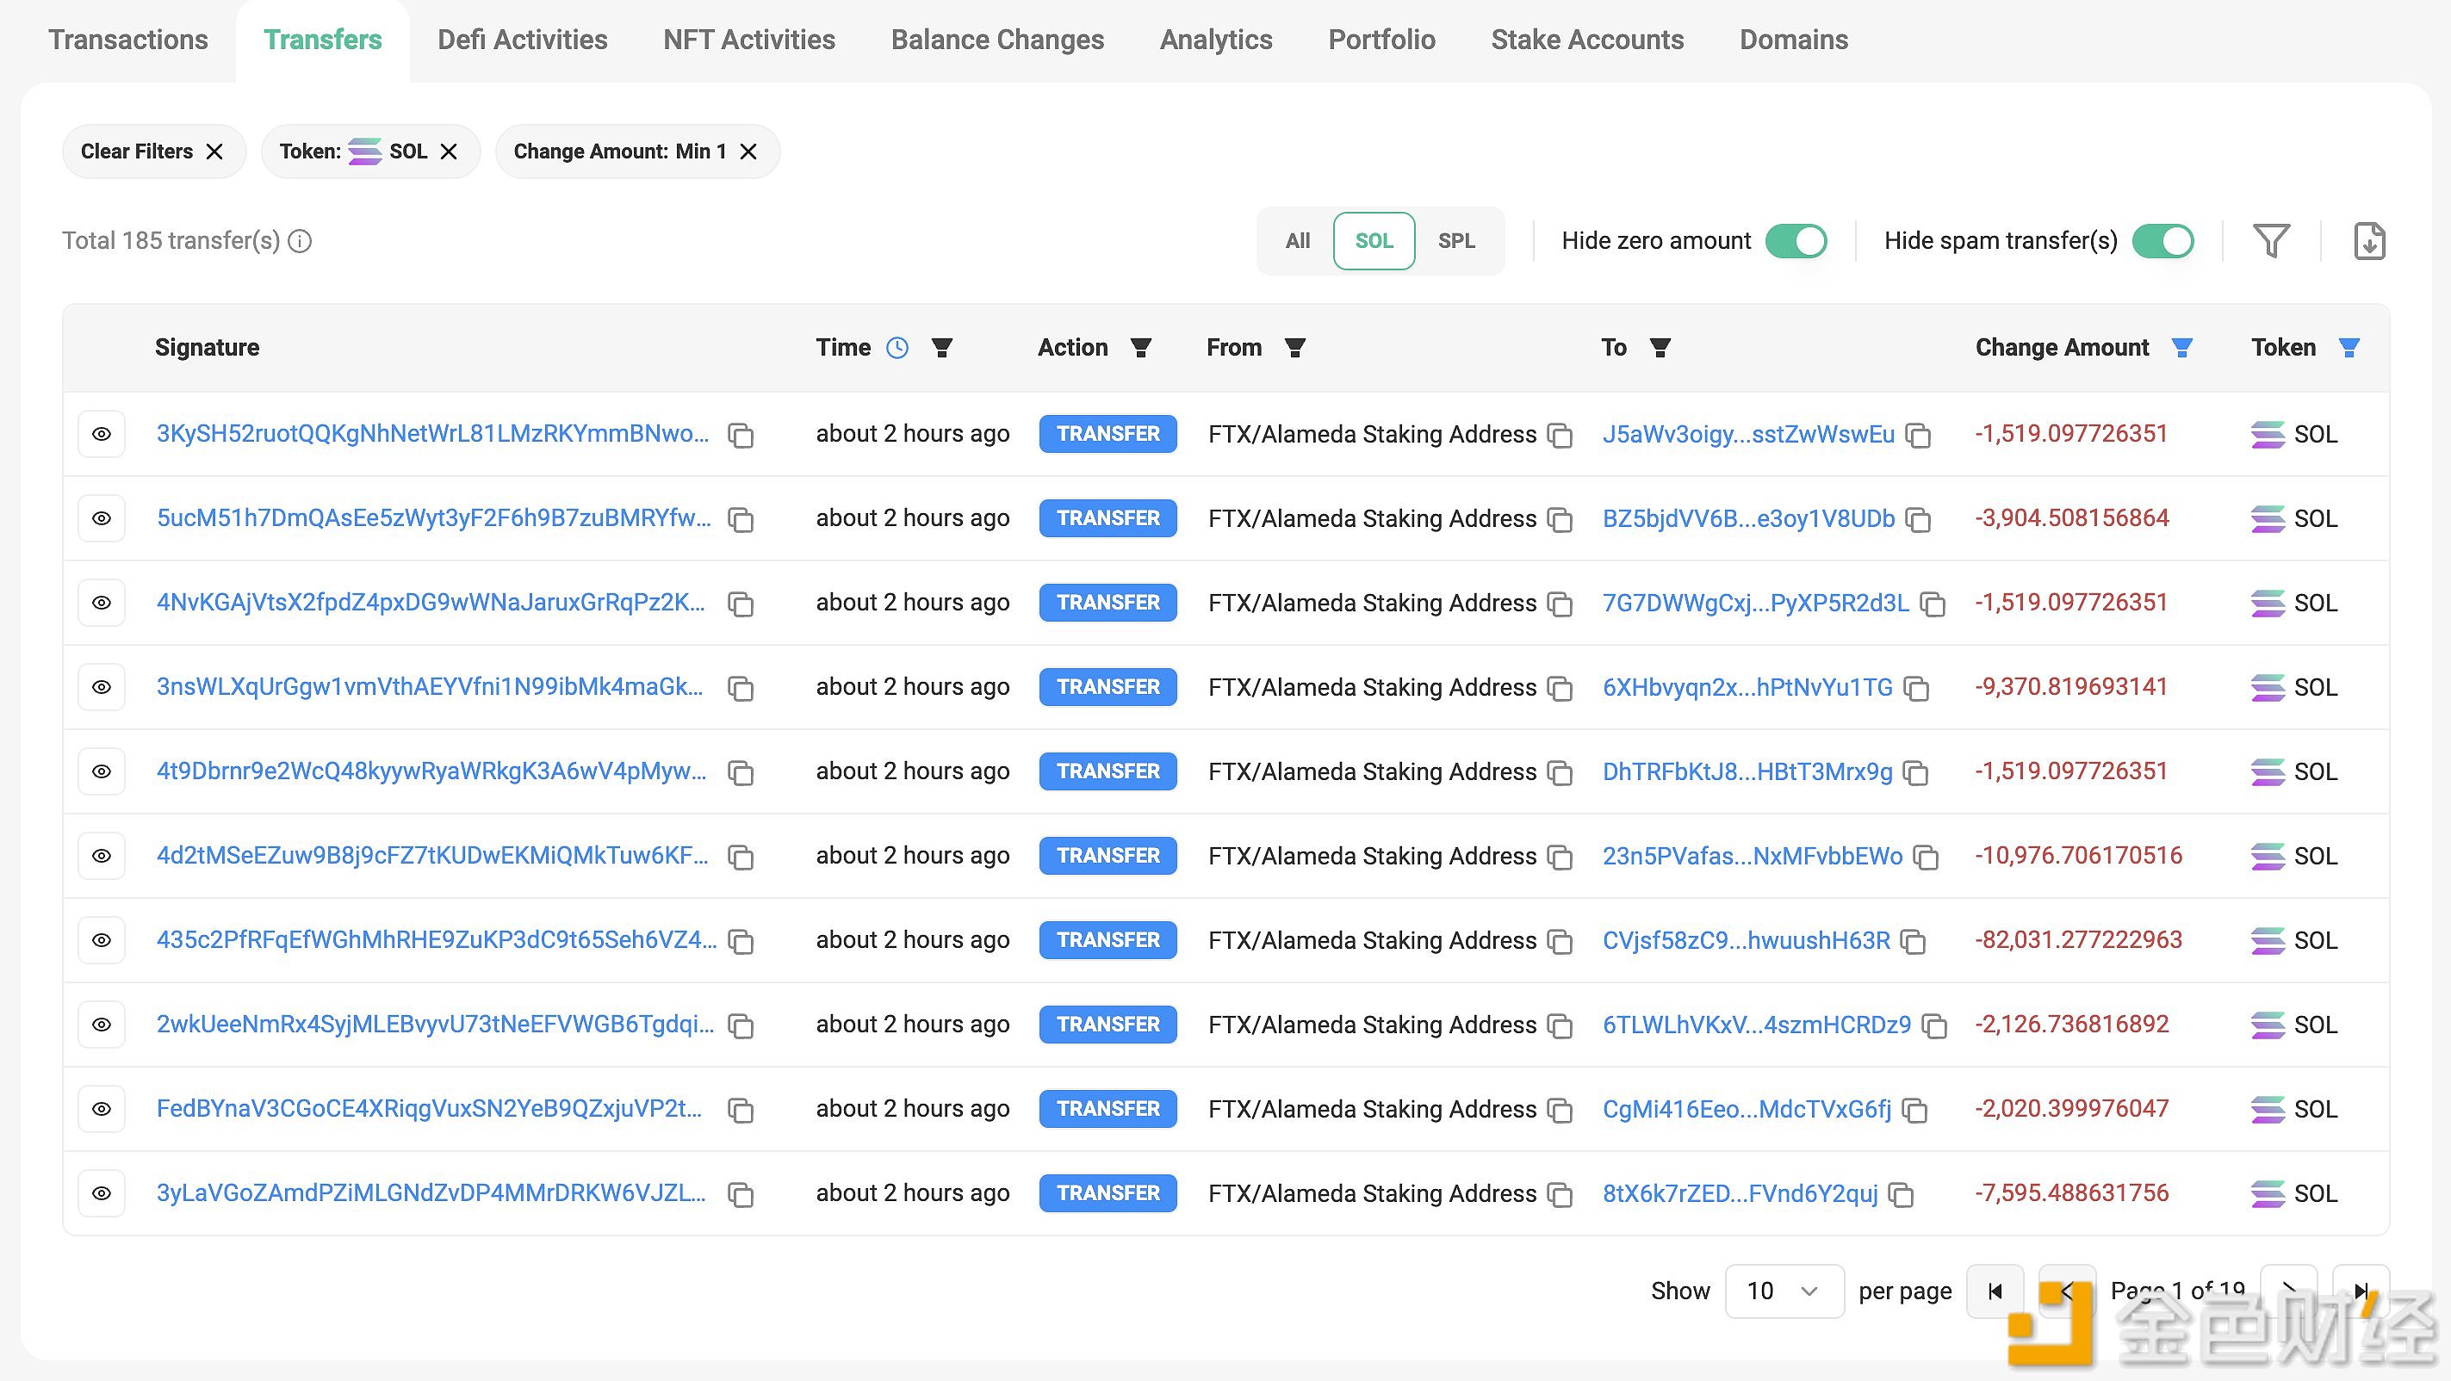The width and height of the screenshot is (2451, 1381).
Task: Toggle Hide spam transfer(s) switch
Action: click(2162, 240)
